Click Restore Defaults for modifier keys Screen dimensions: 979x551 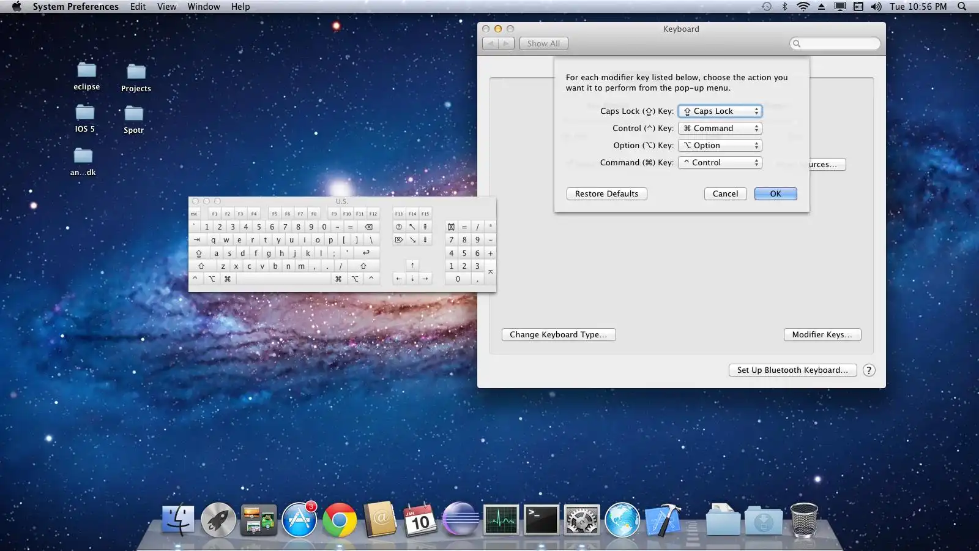click(606, 193)
